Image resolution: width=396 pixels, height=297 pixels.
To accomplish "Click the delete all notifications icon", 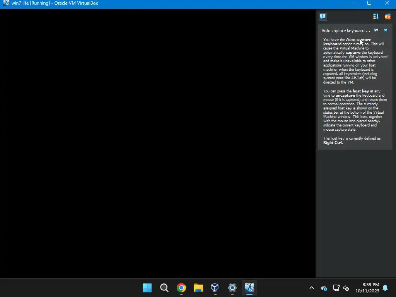I will (387, 17).
